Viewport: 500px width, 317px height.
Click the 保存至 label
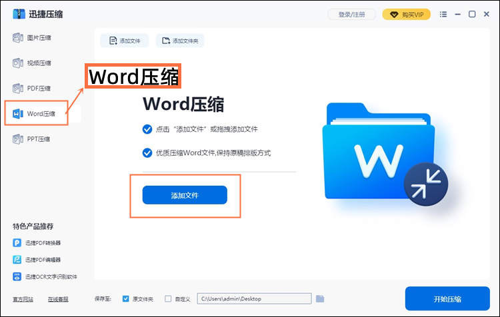click(x=103, y=299)
